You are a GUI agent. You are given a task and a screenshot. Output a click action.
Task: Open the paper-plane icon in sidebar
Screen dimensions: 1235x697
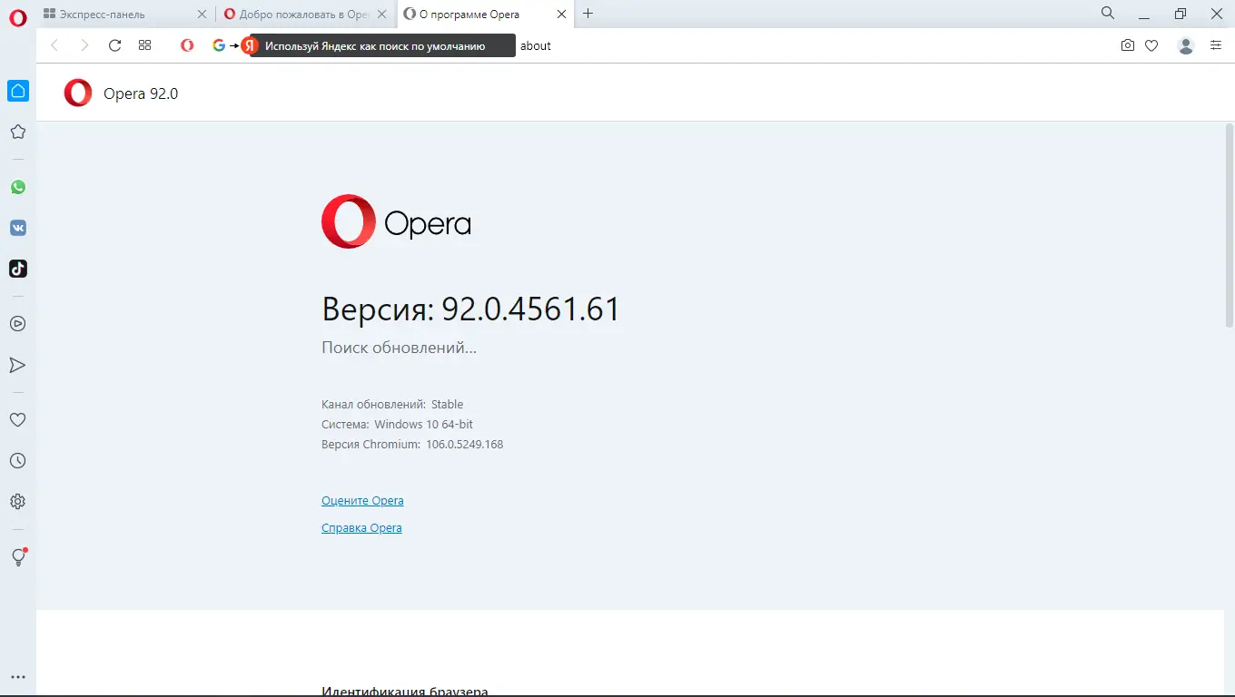[x=17, y=365]
